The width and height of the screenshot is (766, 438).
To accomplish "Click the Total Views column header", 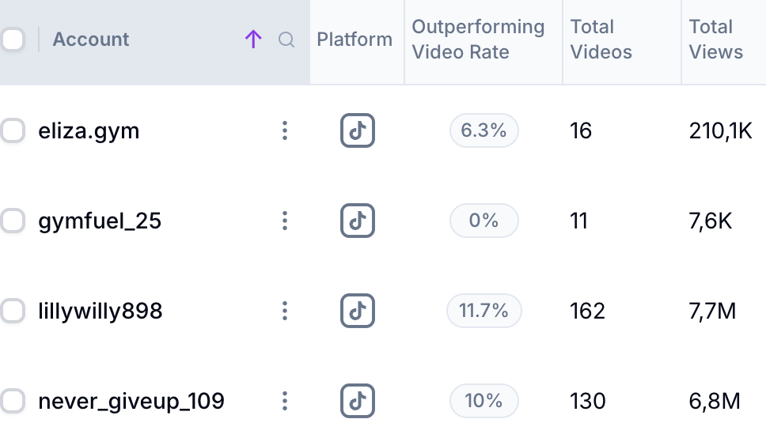I will (715, 40).
